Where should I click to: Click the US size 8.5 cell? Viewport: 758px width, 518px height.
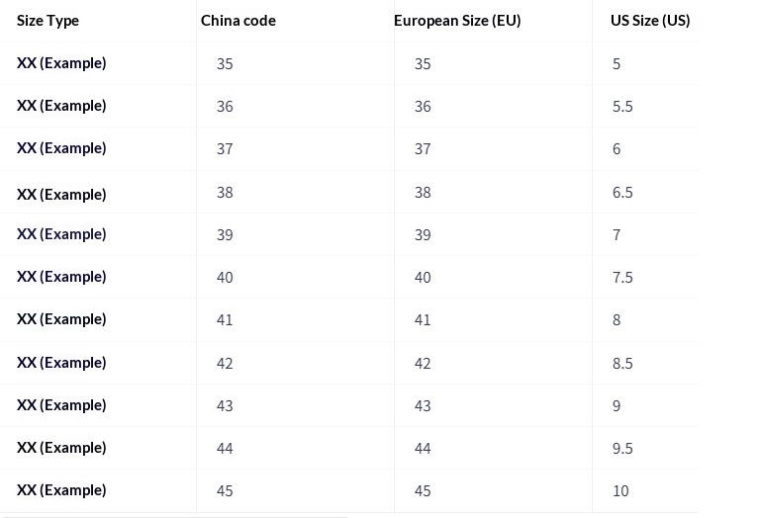click(x=622, y=364)
